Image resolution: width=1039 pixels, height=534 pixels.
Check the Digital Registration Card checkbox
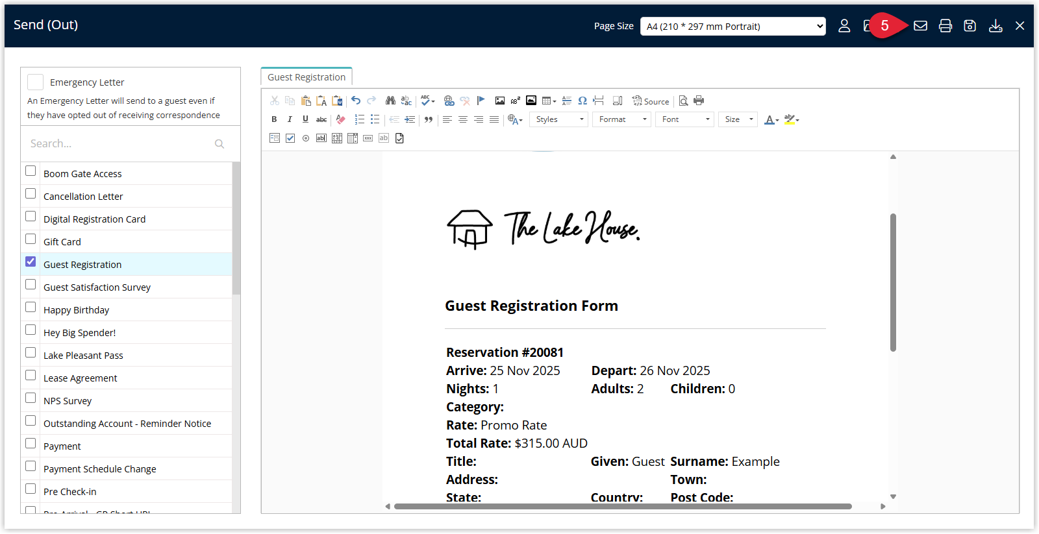point(31,217)
